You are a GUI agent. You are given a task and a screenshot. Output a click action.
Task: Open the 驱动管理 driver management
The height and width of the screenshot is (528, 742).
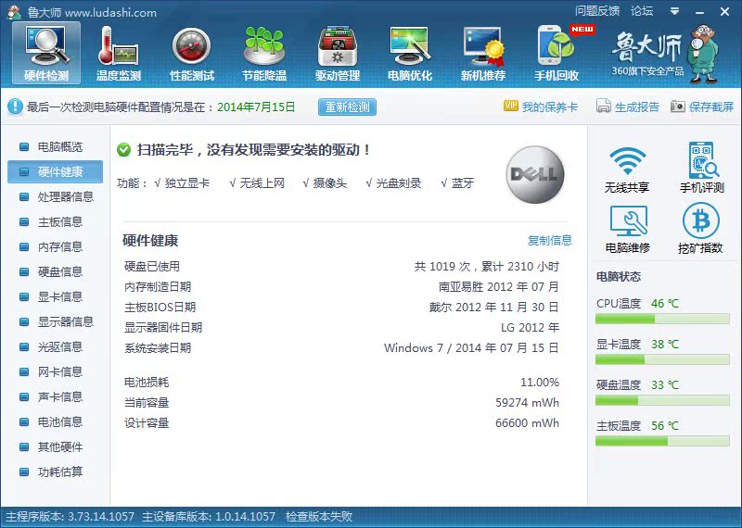338,54
